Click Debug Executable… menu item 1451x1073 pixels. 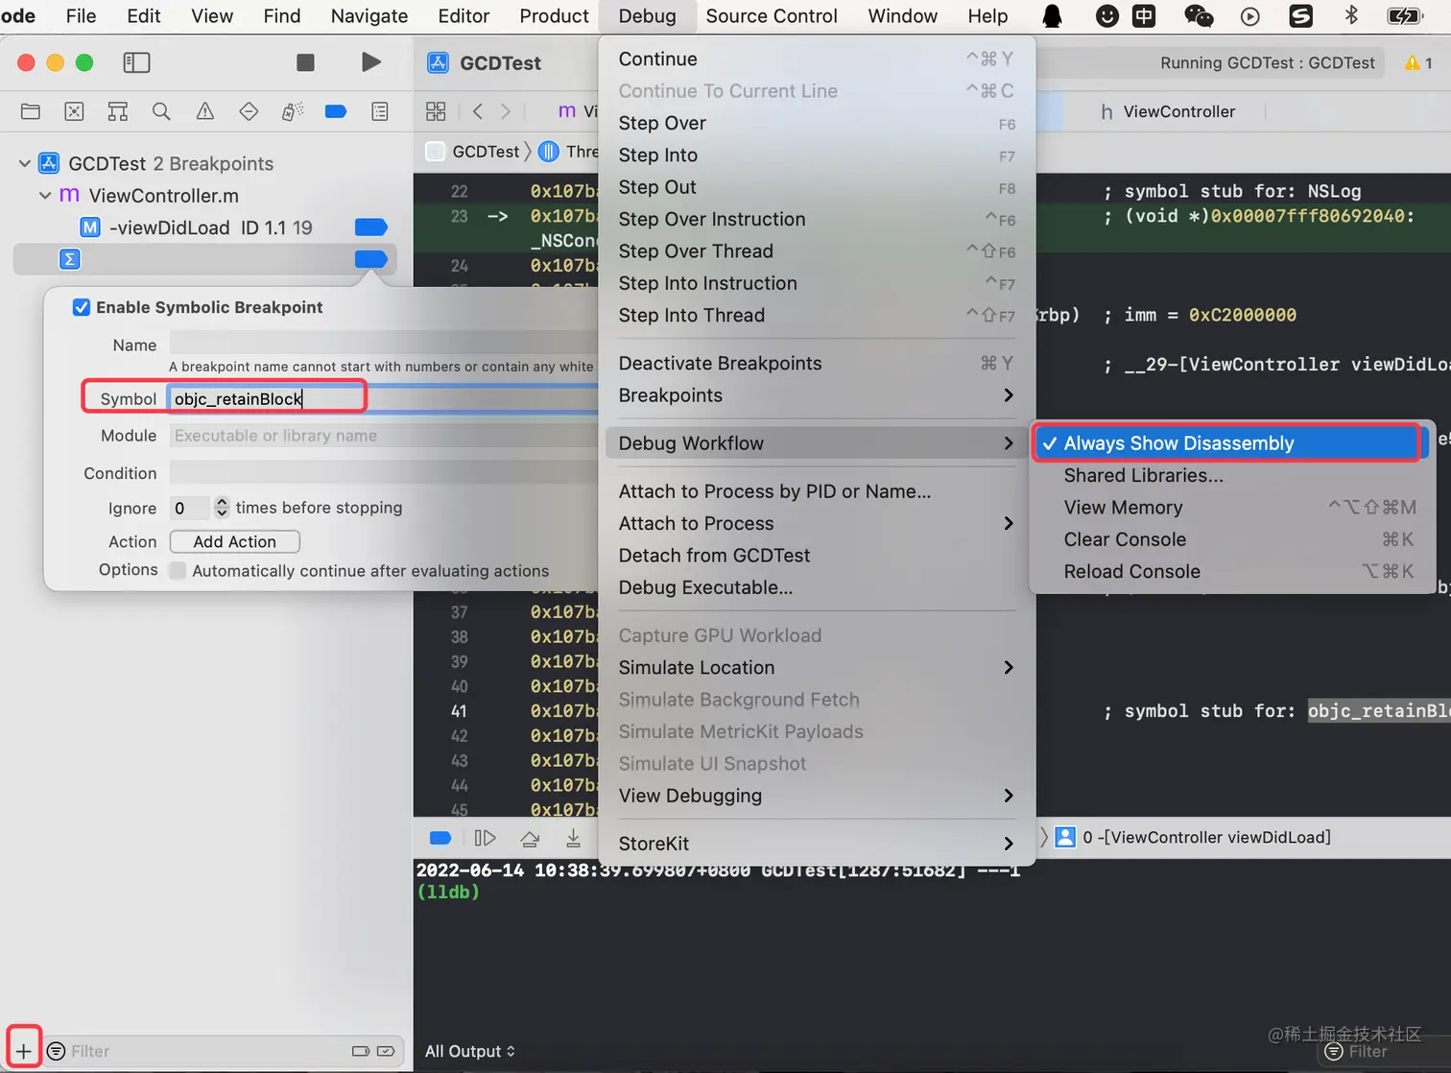coord(817,587)
